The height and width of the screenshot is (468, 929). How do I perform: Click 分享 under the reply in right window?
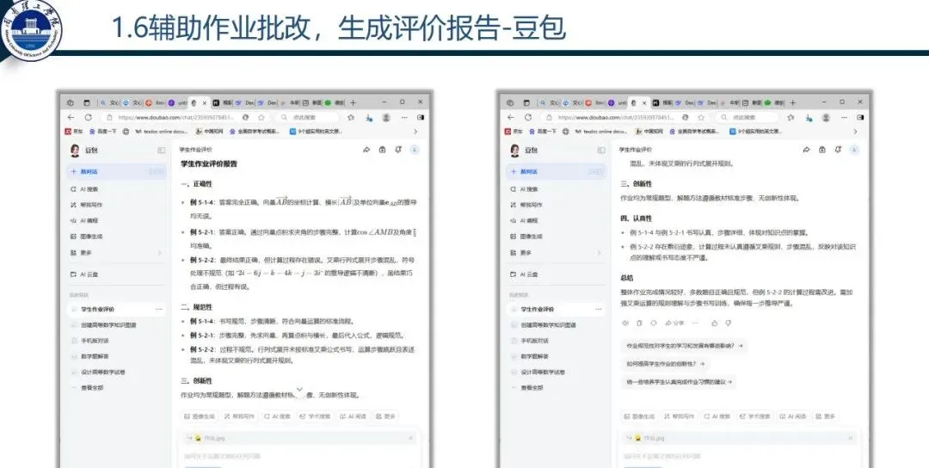click(x=675, y=323)
